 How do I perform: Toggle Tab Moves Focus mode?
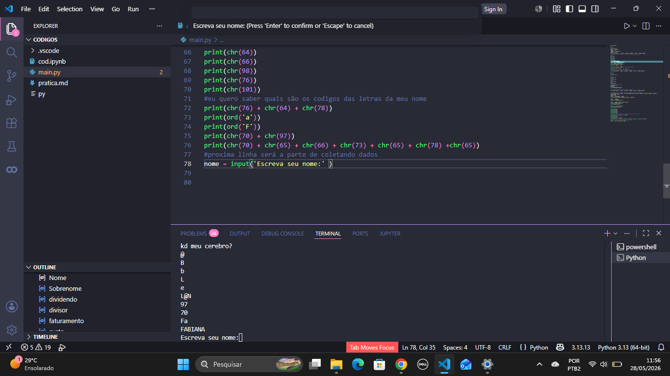(372, 347)
